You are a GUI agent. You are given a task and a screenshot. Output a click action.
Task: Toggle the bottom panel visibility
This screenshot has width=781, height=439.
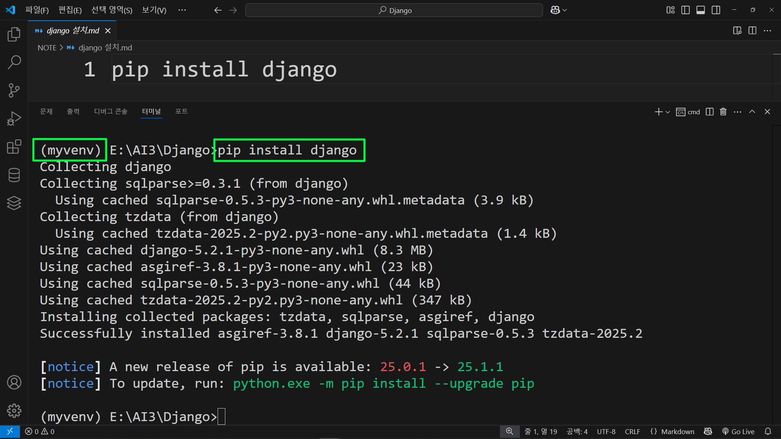tap(700, 10)
